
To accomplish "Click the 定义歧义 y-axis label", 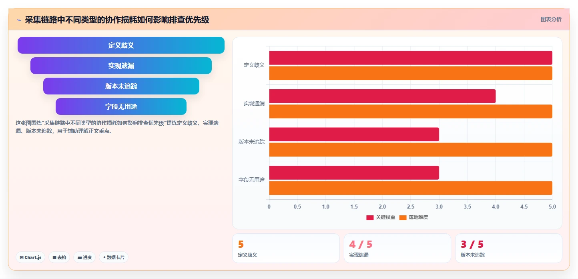I will 254,65.
